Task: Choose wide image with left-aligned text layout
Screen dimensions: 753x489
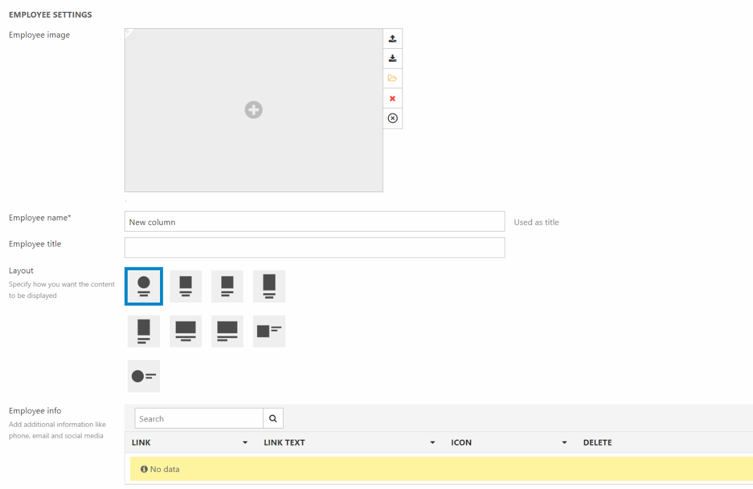Action: tap(227, 331)
